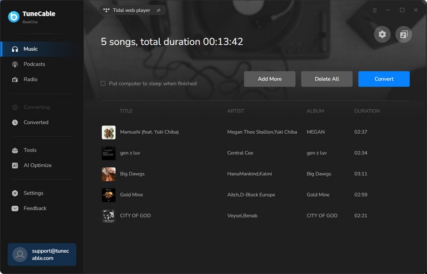Click artist Megan Thee Stallion,Yuki Chiba
Viewport: 427px width, 274px height.
click(262, 132)
